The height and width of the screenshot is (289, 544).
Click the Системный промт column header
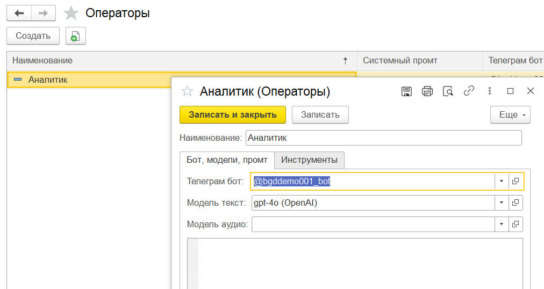[x=420, y=61]
